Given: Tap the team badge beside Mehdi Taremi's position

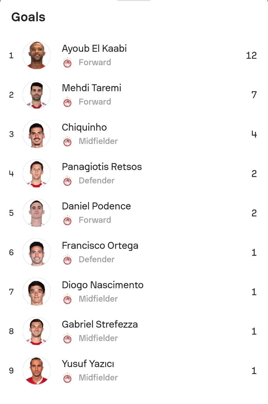Looking at the screenshot, I should (x=67, y=102).
